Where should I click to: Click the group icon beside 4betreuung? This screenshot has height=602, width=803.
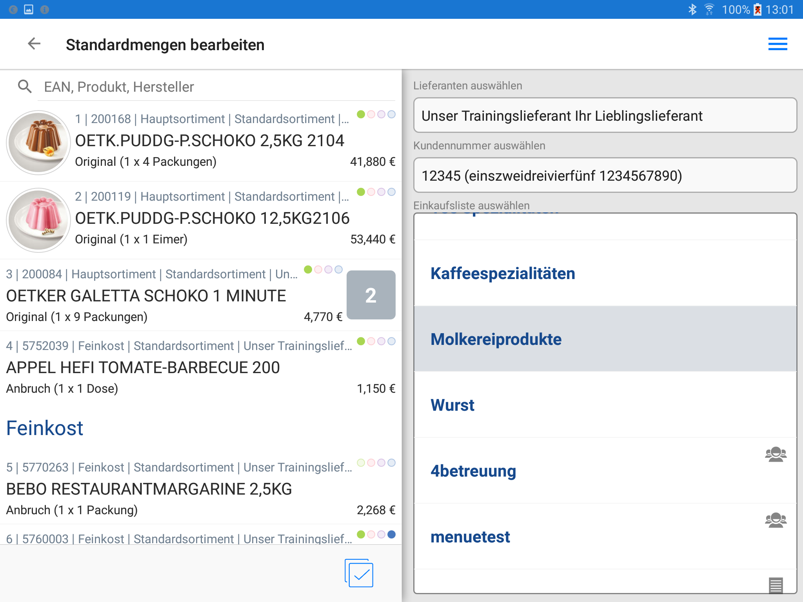click(776, 455)
